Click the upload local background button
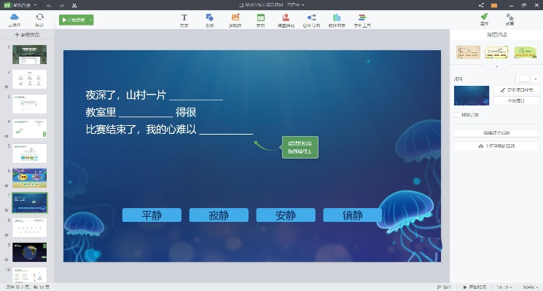 pos(496,145)
